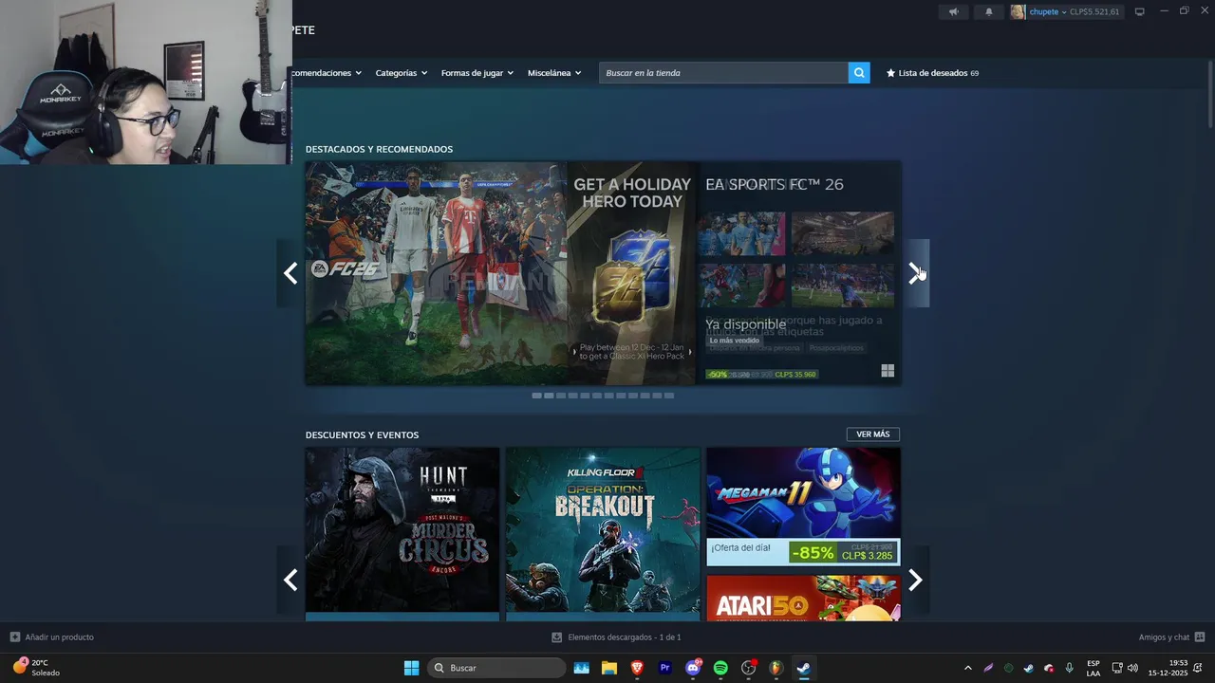Screen dimensions: 1215x683
Task: Select the first featured carousel page dot
Action: pyautogui.click(x=537, y=396)
